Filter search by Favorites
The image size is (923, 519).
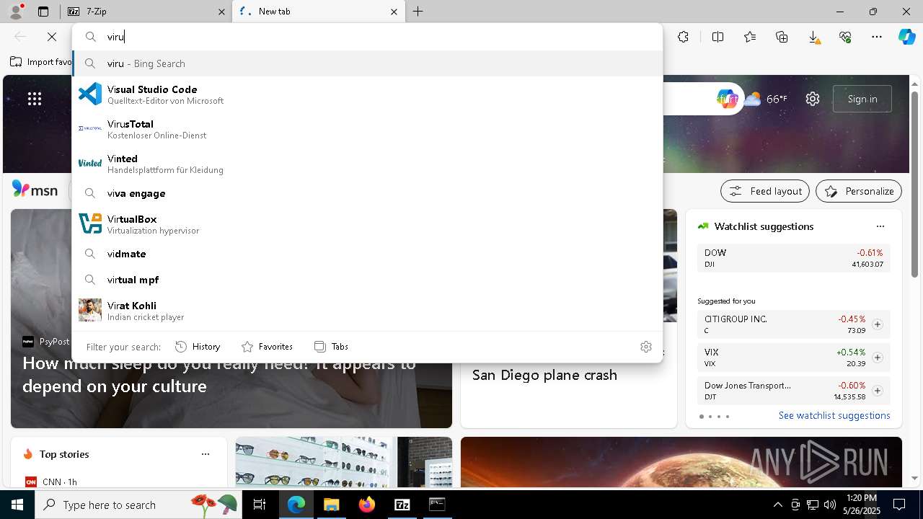pyautogui.click(x=267, y=347)
